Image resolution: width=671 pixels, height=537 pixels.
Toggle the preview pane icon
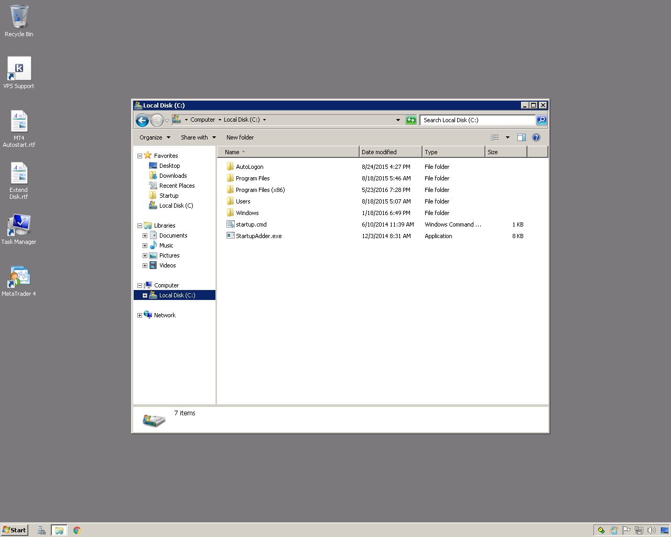pos(521,137)
